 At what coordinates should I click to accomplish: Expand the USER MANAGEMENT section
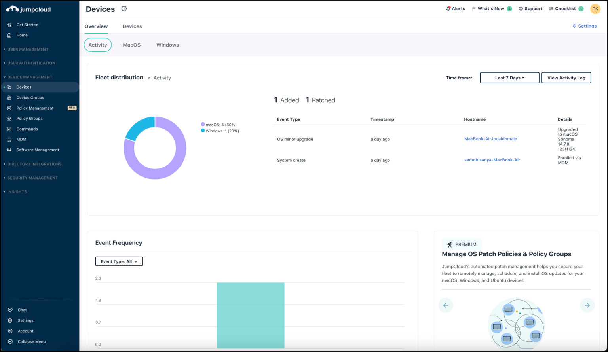28,49
